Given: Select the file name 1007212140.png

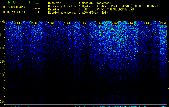Looking at the screenshot, I should 14,7.
